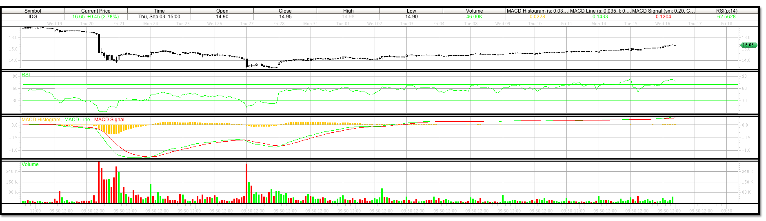
Task: Click the Open column header
Action: [x=222, y=11]
